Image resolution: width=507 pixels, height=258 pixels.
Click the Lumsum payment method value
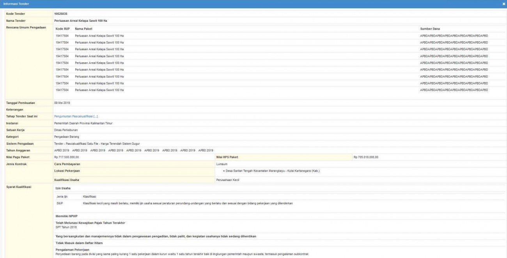pos(222,164)
